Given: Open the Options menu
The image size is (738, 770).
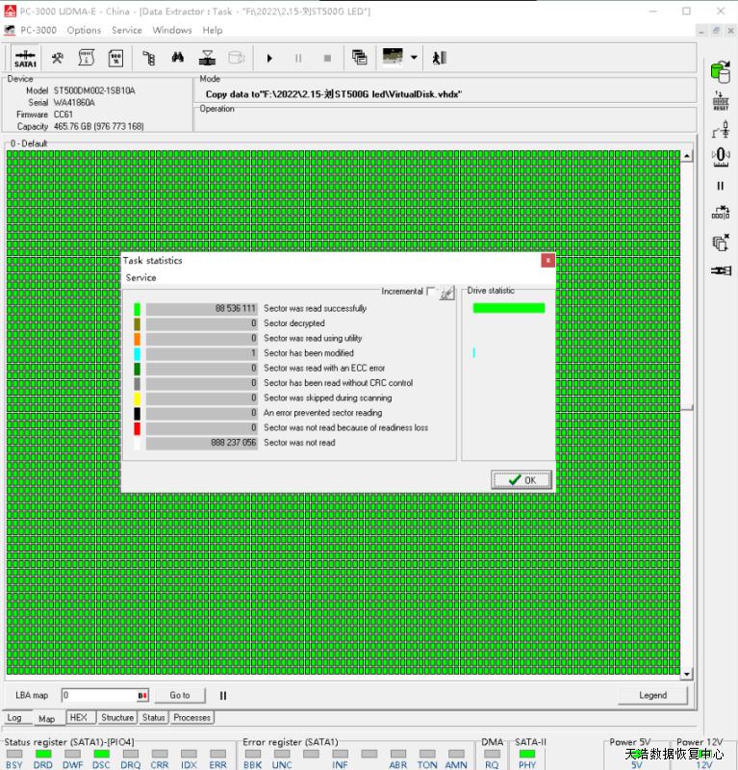Looking at the screenshot, I should pyautogui.click(x=84, y=30).
